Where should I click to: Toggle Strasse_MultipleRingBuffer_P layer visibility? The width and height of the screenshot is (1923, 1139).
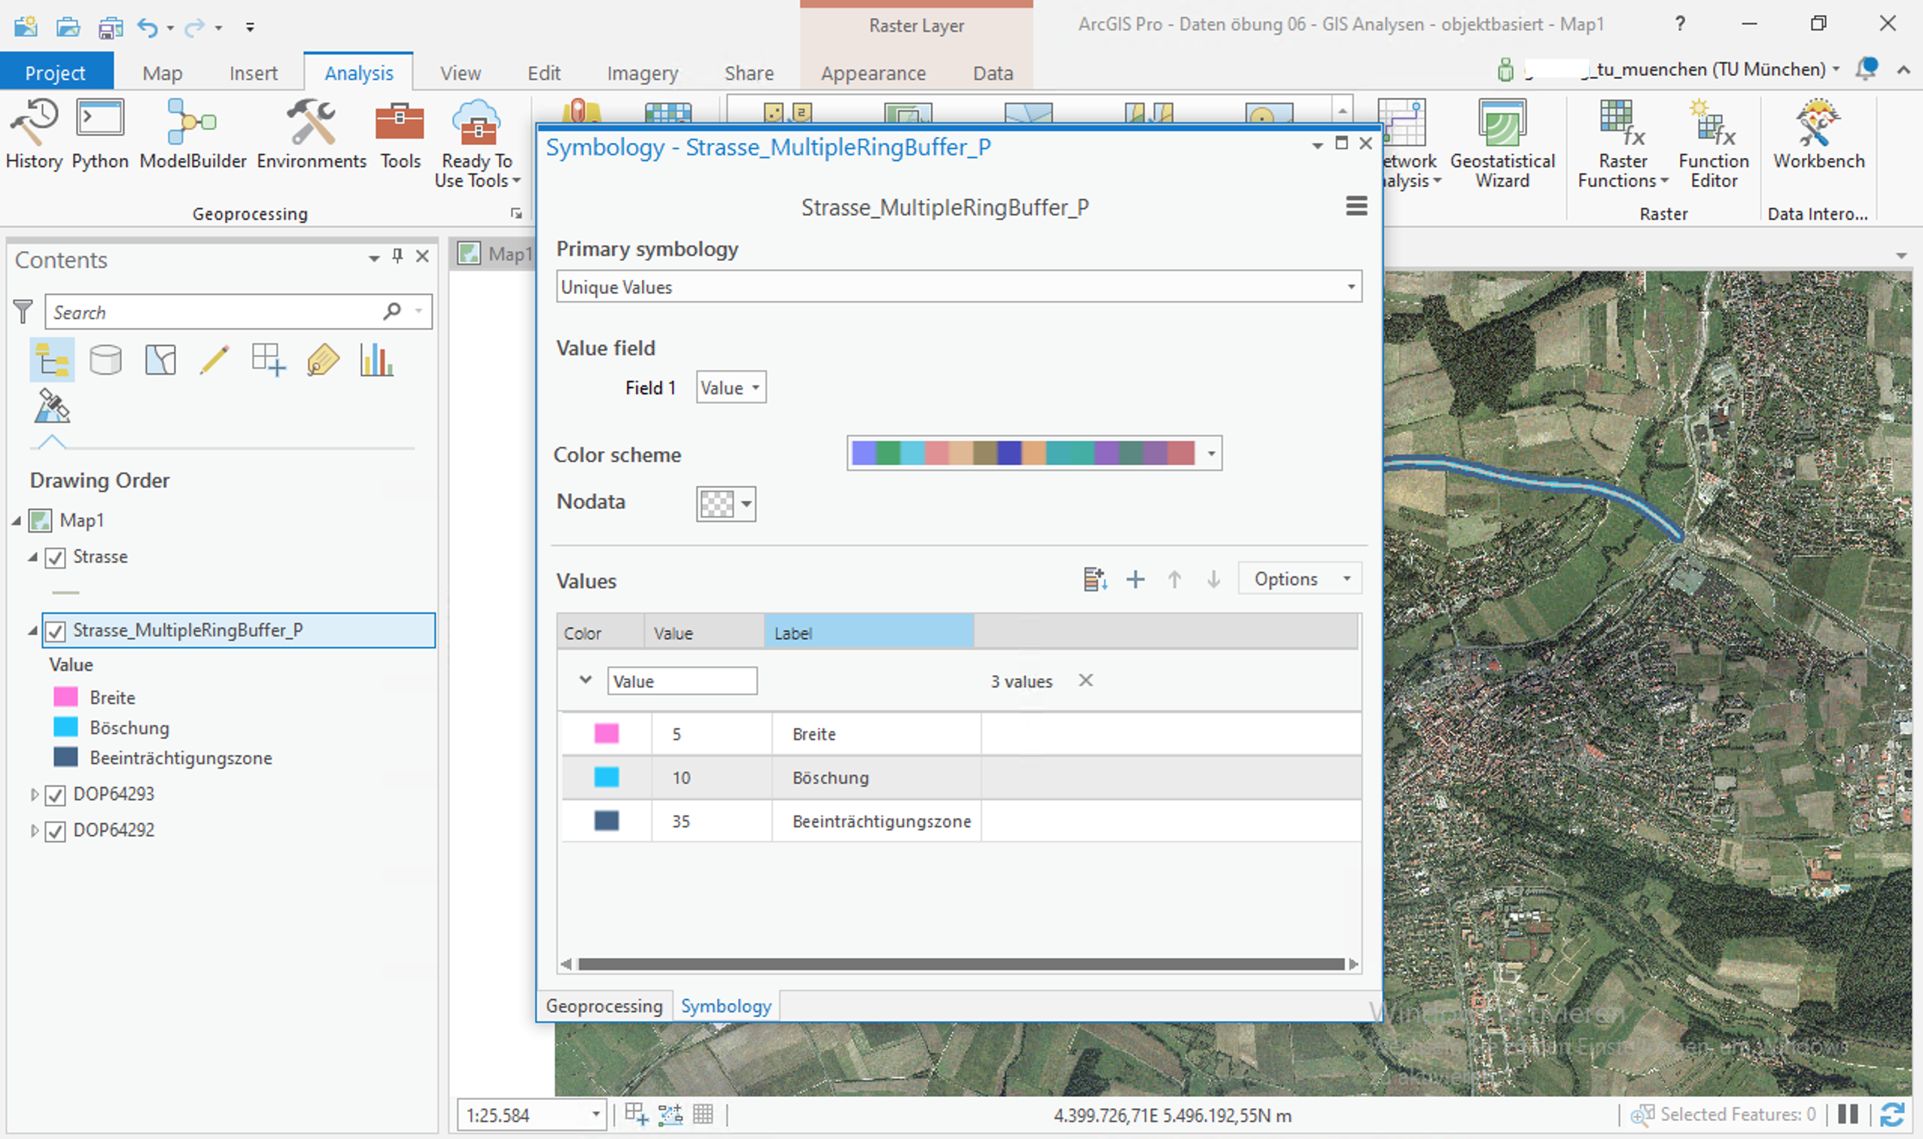pos(55,631)
